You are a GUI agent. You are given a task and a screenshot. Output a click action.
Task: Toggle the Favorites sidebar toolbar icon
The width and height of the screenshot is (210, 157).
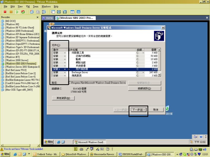tap(53, 12)
